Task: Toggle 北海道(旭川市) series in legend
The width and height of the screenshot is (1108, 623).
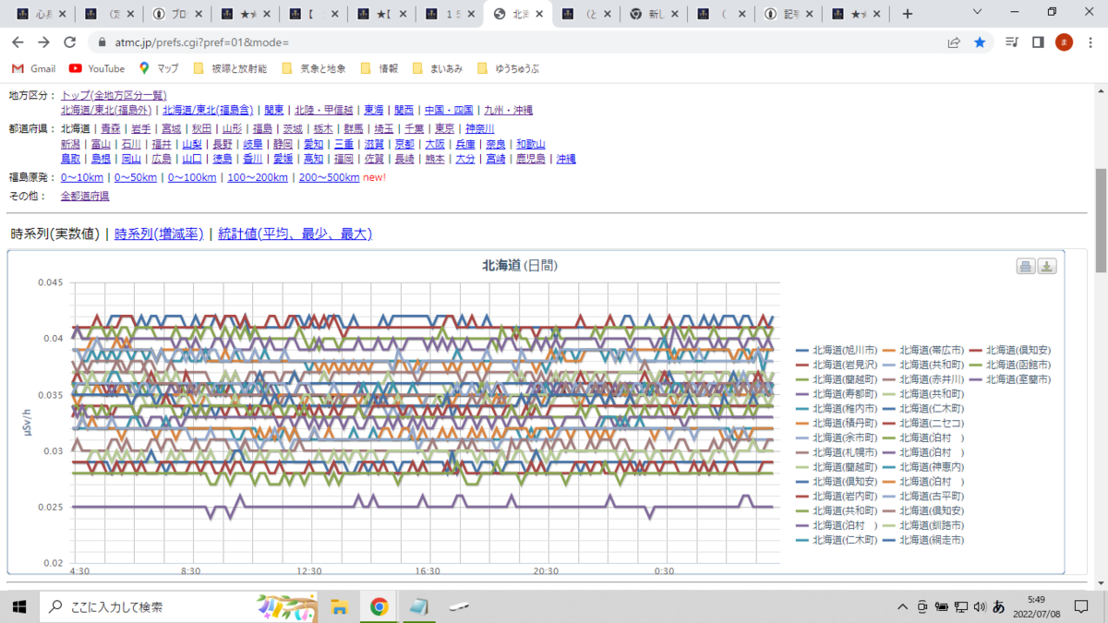Action: pos(837,351)
